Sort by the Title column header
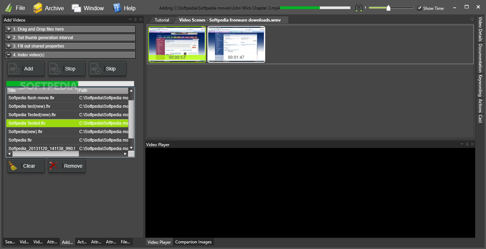 pos(42,91)
